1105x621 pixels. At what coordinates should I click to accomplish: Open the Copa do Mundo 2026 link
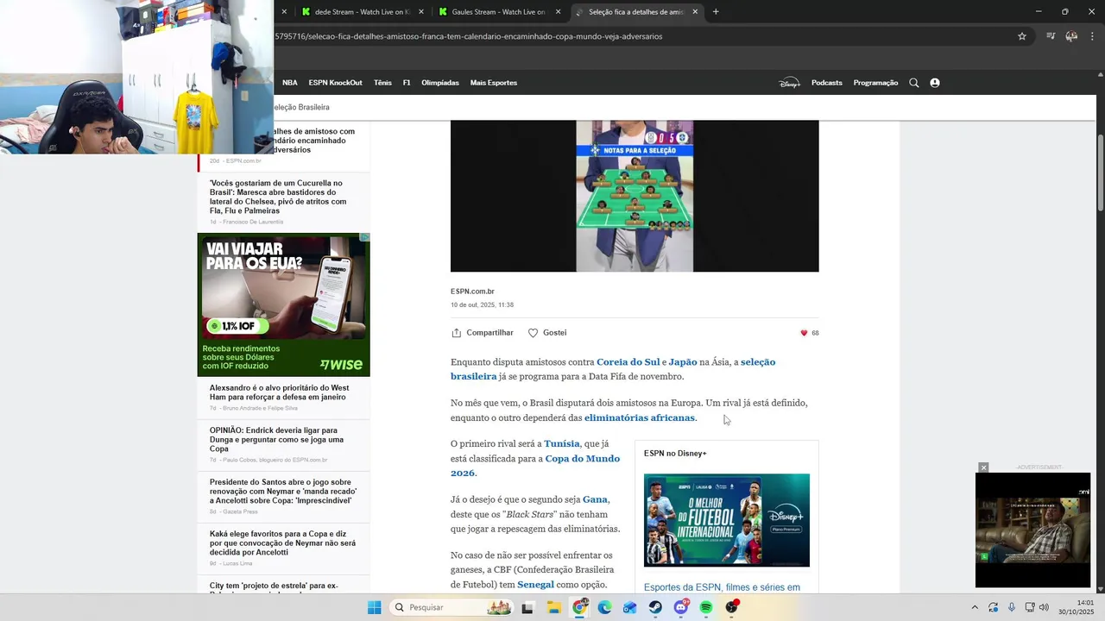[x=535, y=466]
